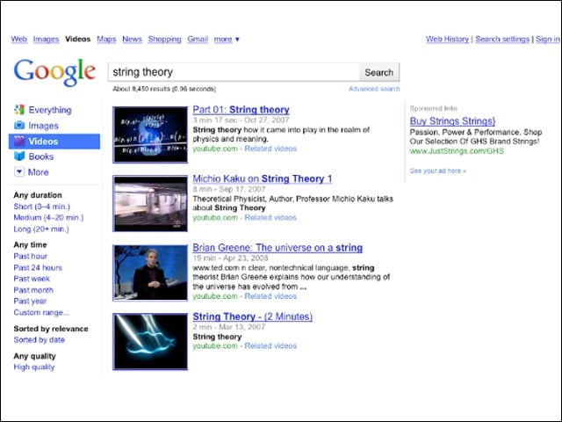Click the Sign in link
This screenshot has width=562, height=422.
(x=548, y=39)
